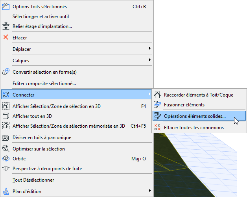The image size is (247, 197).
Task: Click the Convertir sélection en forme(s) icon
Action: [6, 72]
